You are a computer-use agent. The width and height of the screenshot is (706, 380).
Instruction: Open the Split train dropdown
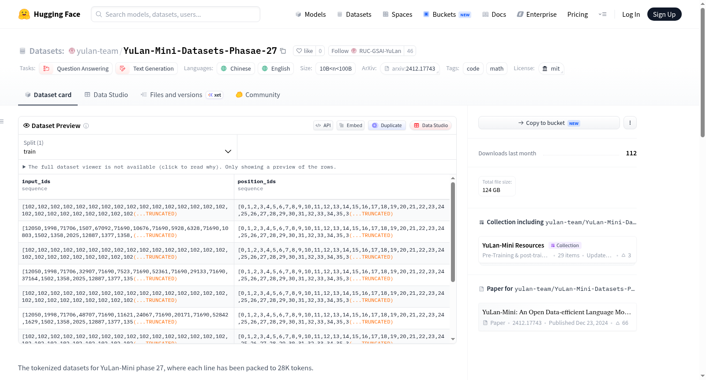(128, 147)
